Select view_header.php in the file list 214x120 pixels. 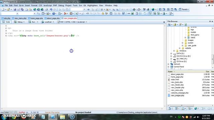pos(178,87)
